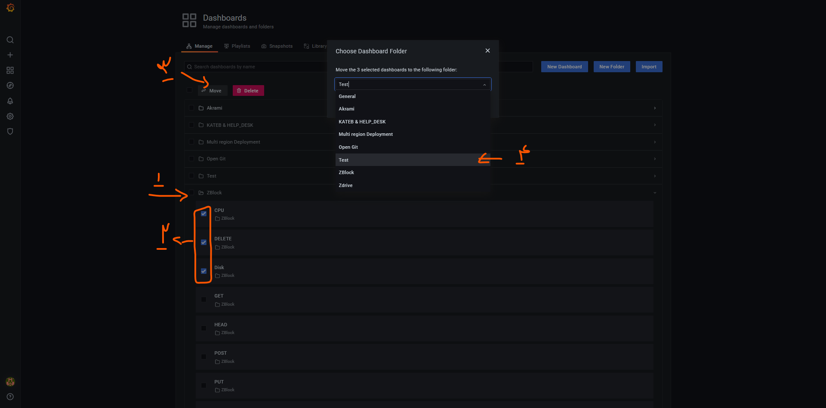Check the GET dashboard checkbox
This screenshot has height=408, width=826.
tap(203, 300)
